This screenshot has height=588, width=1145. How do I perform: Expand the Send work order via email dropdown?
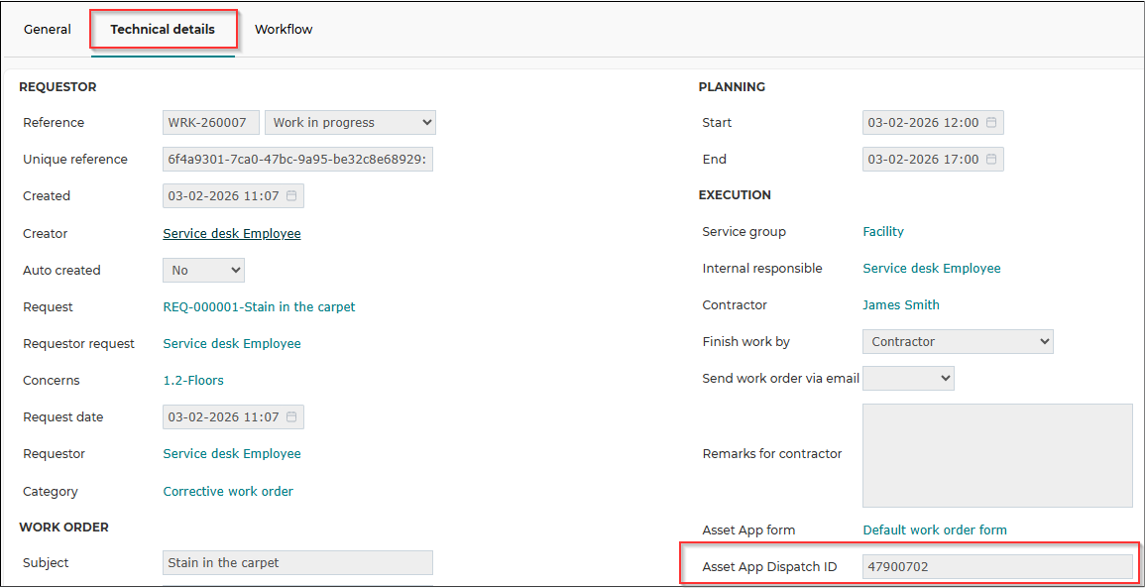[908, 379]
